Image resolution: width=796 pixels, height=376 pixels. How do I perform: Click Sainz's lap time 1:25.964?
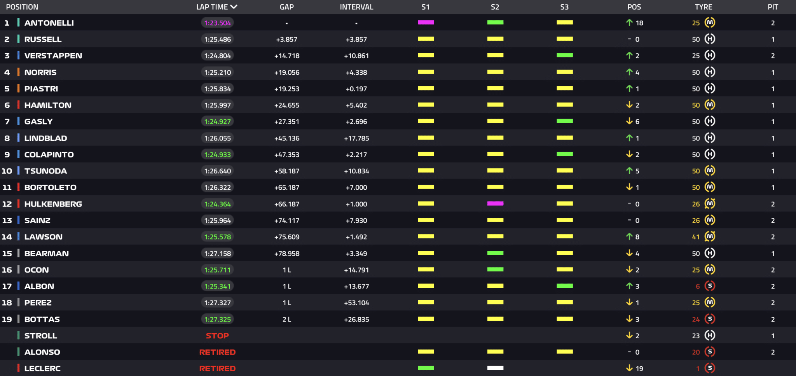point(217,220)
